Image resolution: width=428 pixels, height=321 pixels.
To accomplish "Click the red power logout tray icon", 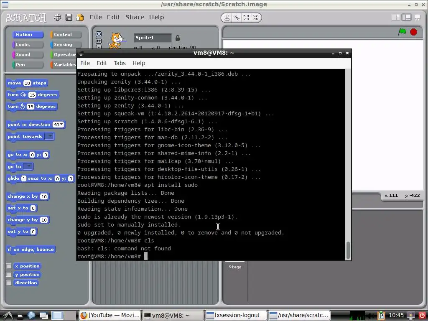I will (x=421, y=316).
